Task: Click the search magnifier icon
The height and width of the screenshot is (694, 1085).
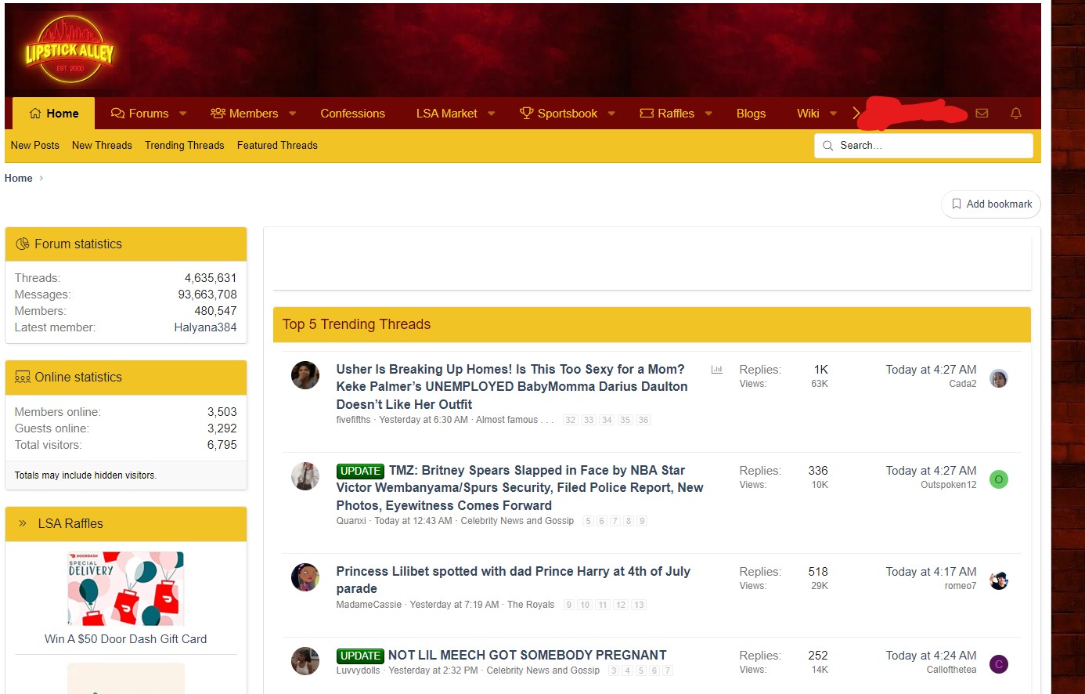Action: point(827,146)
